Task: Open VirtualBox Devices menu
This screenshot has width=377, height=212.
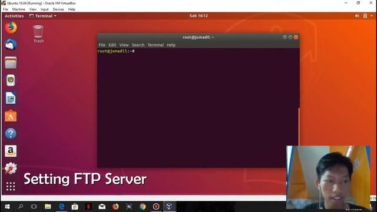Action: tap(58, 9)
